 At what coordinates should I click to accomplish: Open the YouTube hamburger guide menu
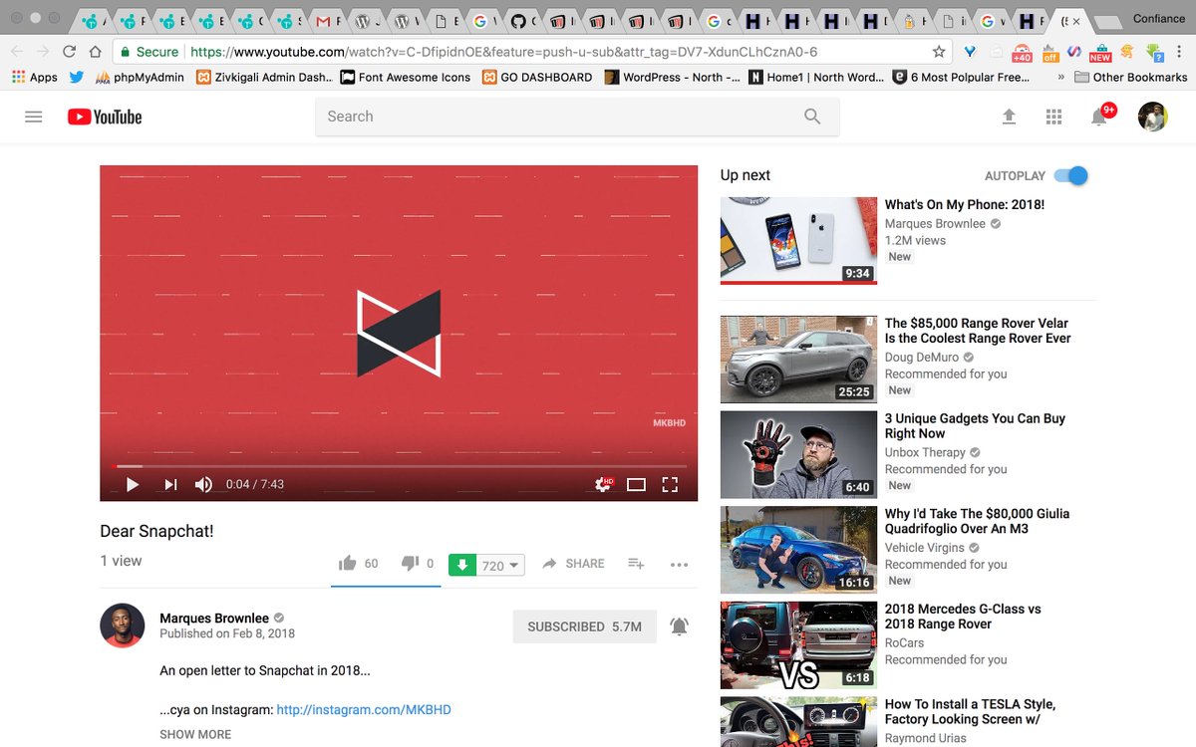pyautogui.click(x=34, y=117)
